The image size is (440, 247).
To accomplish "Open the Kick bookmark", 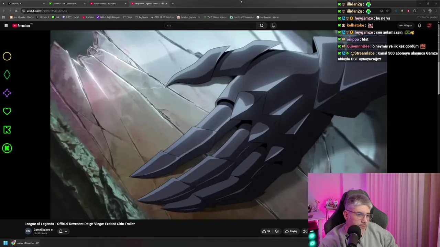I will [x=56, y=17].
